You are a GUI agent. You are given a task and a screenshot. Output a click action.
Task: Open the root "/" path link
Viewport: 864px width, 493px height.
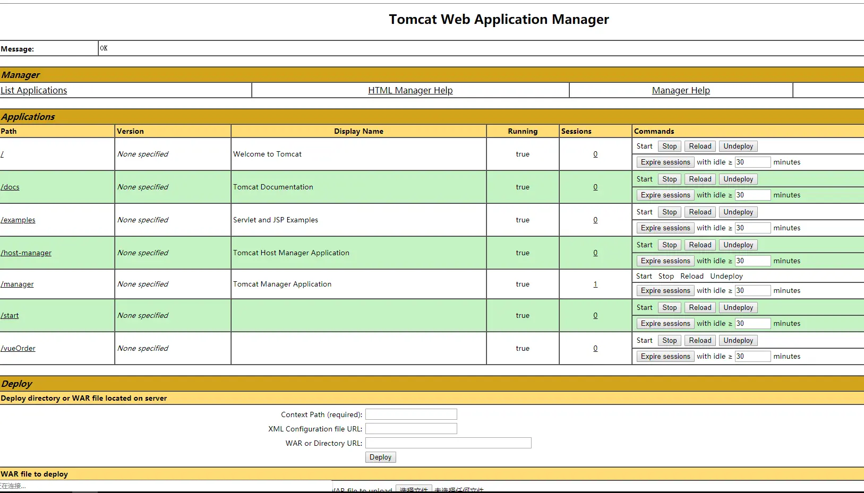[x=2, y=154]
